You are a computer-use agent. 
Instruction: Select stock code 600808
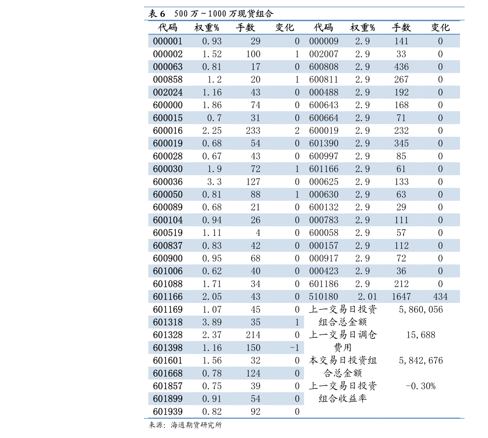coord(324,67)
